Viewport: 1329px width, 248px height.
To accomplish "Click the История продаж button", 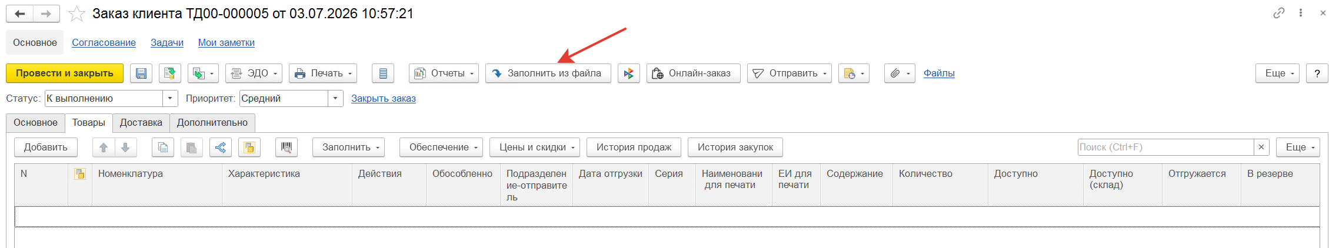I will (x=634, y=148).
